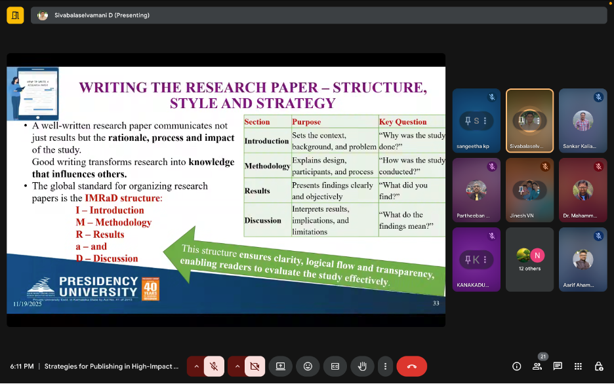This screenshot has height=384, width=614.
Task: Click the 12 others participants tile
Action: click(x=529, y=259)
